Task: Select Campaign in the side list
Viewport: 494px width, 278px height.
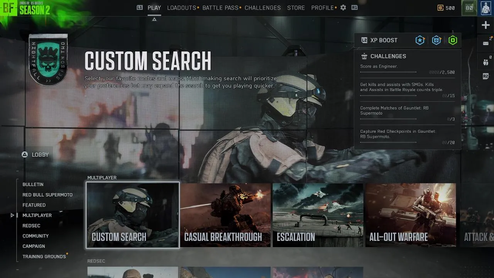Action: point(34,246)
